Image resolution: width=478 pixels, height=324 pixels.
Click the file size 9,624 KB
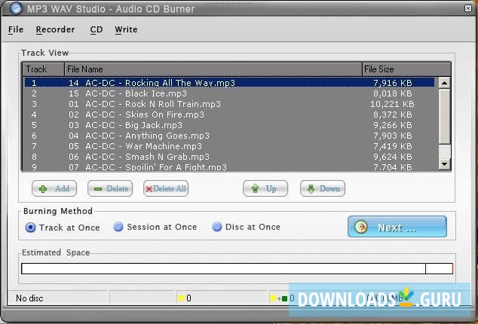(x=393, y=157)
